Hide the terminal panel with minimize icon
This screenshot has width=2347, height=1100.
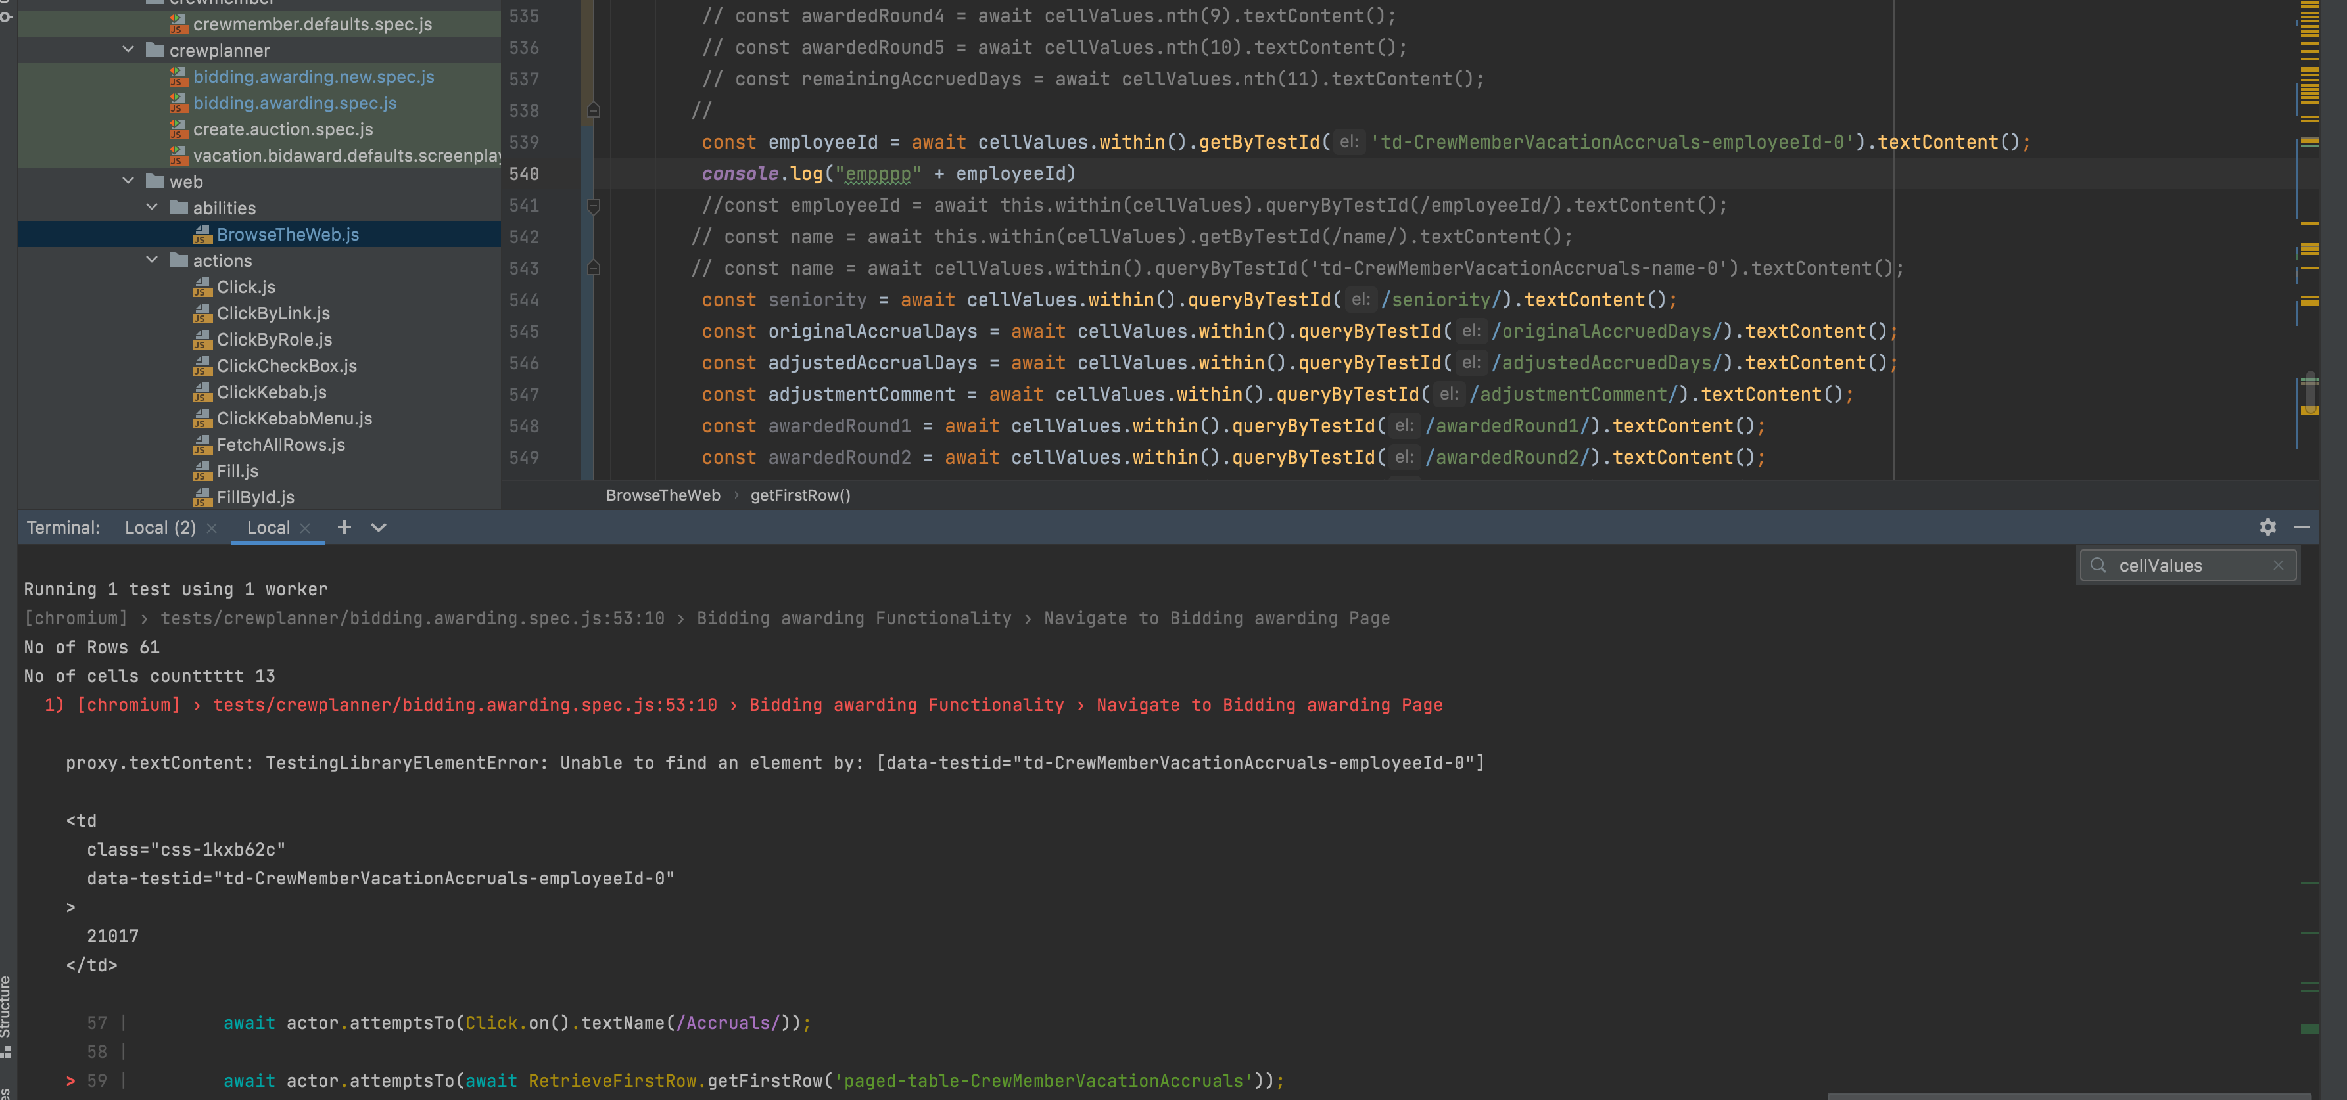(x=2302, y=527)
